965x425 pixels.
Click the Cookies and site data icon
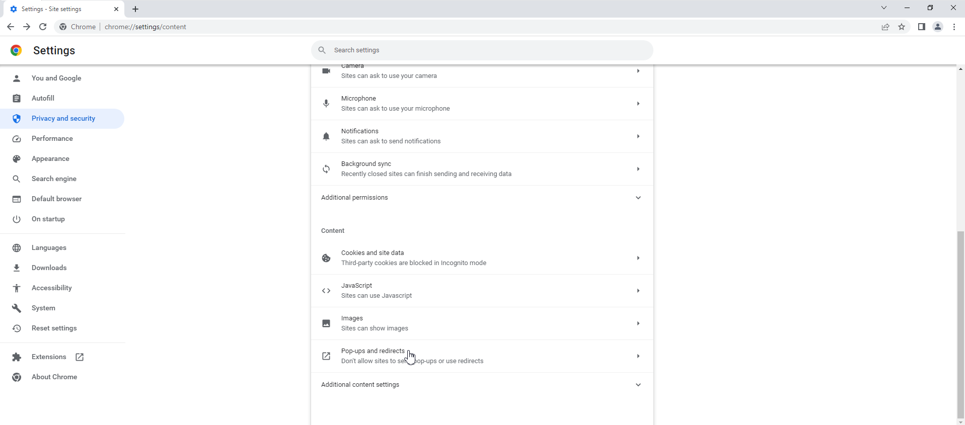coord(326,258)
